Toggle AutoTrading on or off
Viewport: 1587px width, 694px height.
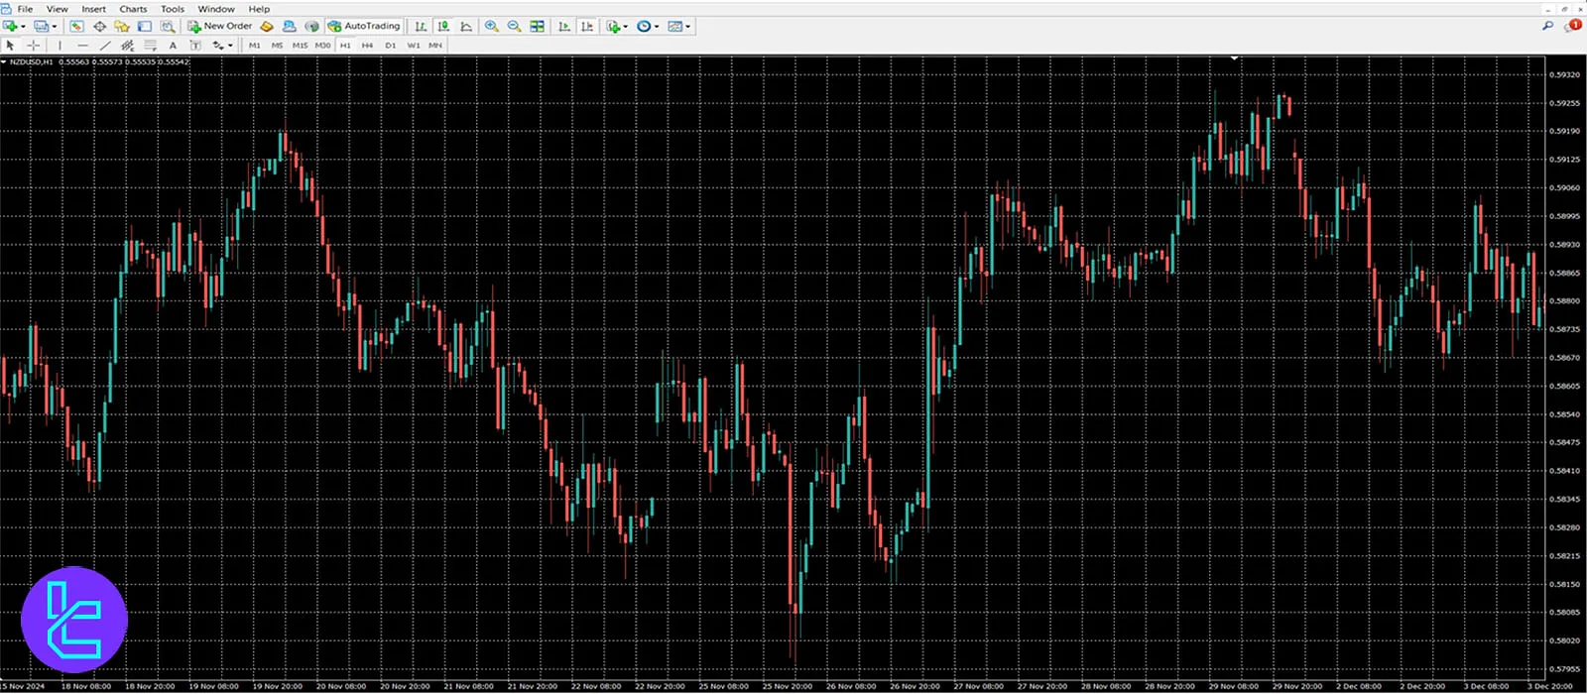coord(364,27)
